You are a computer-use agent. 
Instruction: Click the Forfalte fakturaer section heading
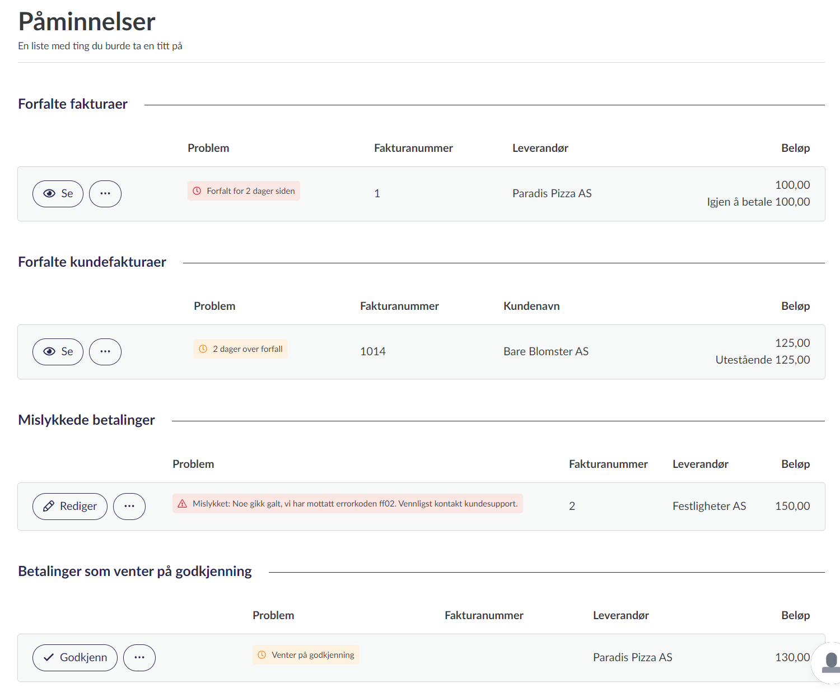coord(73,104)
